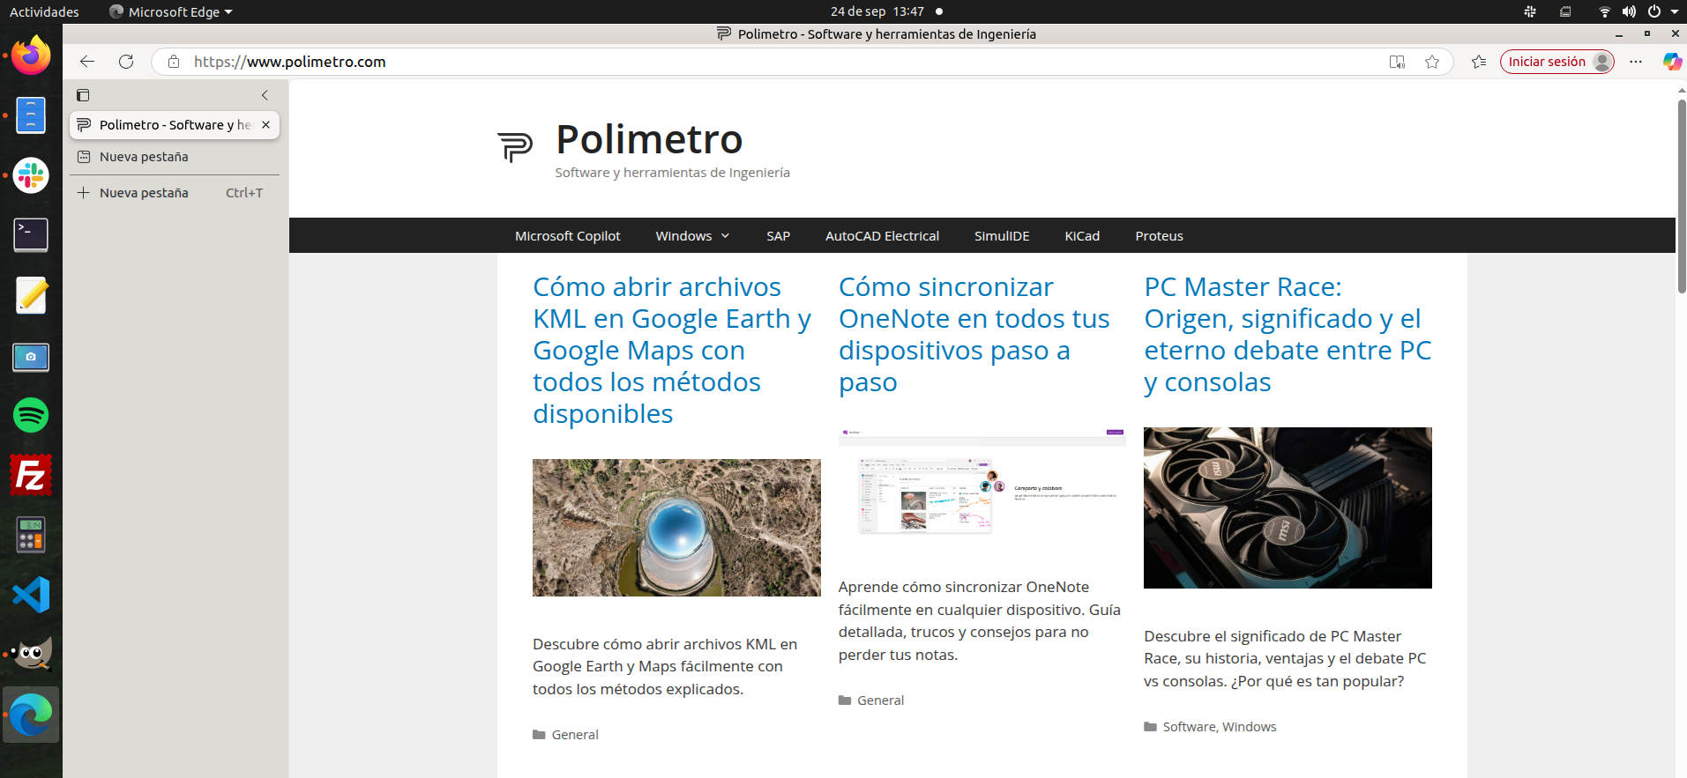Open the Files app in the dock

[31, 115]
